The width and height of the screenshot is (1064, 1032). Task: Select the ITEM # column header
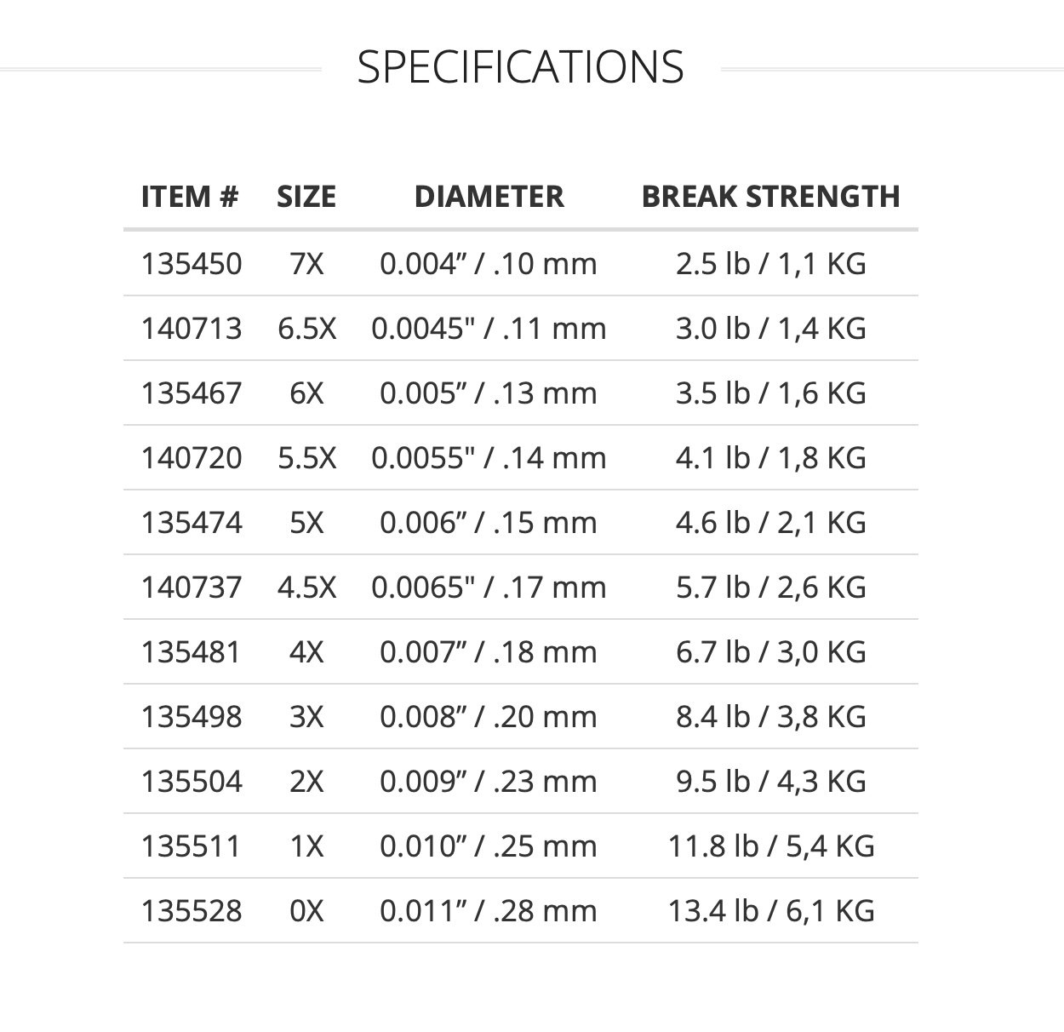190,196
